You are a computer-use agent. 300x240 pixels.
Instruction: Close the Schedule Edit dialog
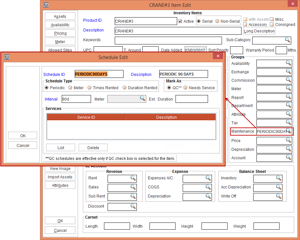coord(217,56)
